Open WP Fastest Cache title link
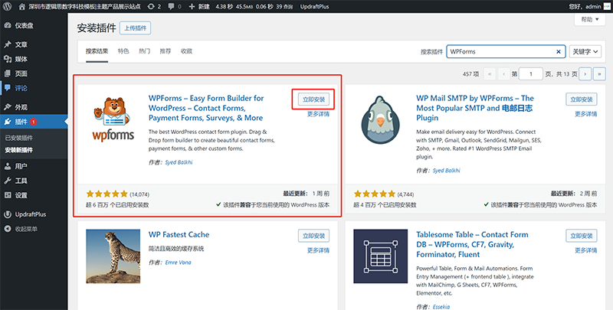The width and height of the screenshot is (613, 310). [179, 235]
